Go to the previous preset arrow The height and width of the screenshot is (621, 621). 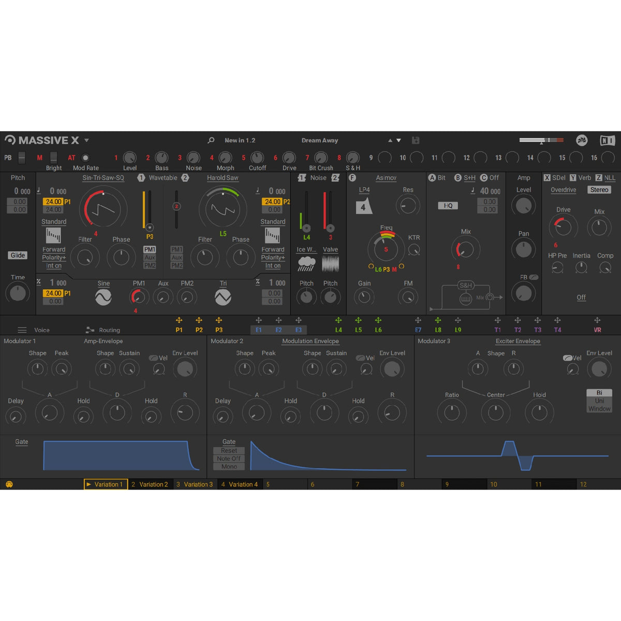coord(390,140)
